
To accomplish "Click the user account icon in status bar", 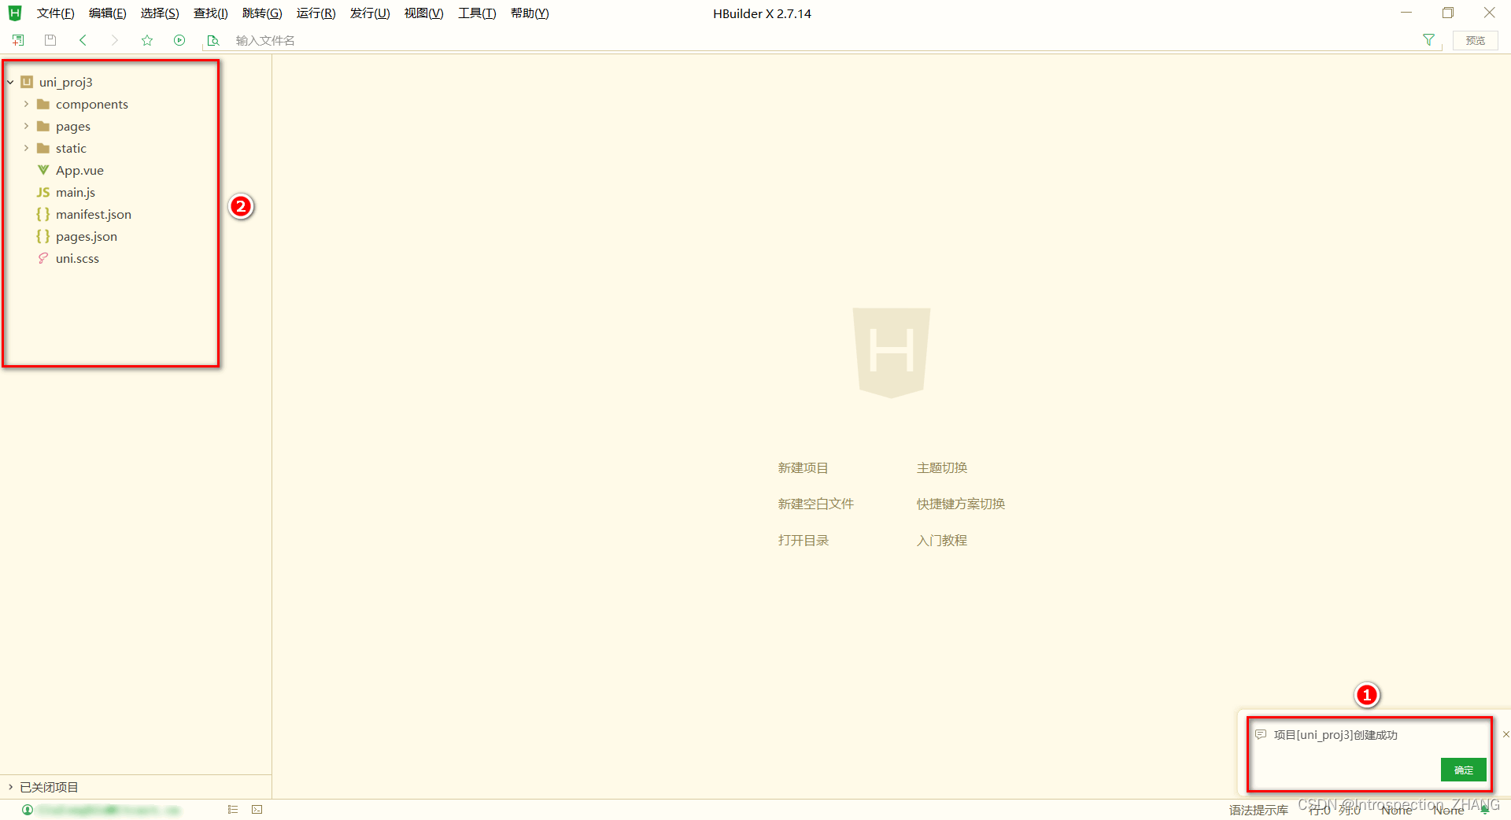I will [x=28, y=810].
